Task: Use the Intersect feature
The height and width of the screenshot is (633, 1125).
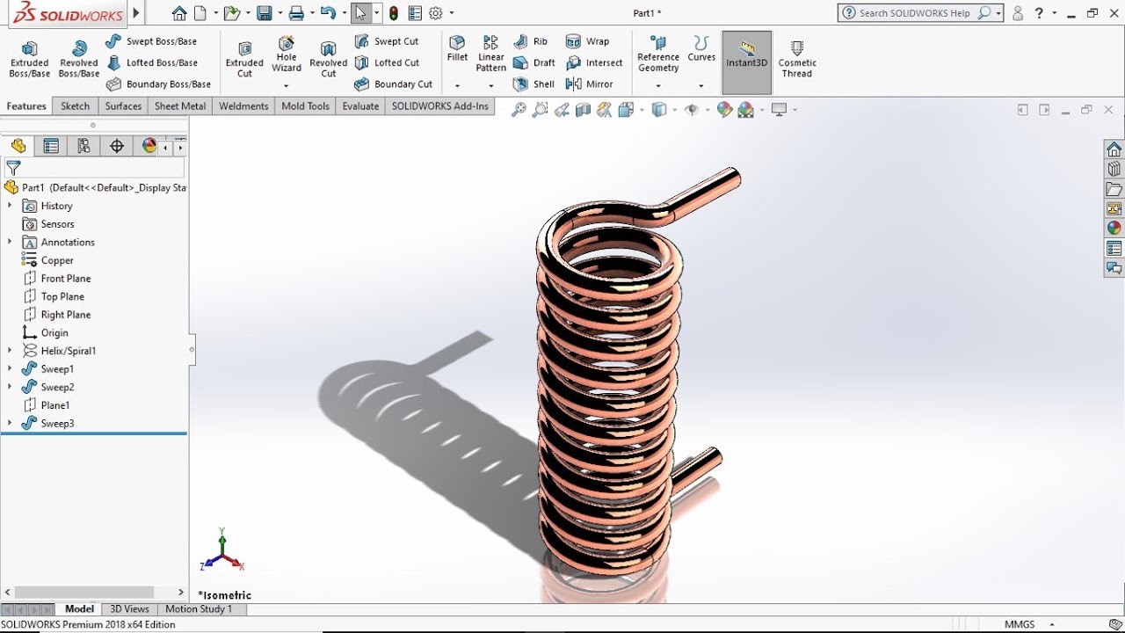Action: [x=594, y=62]
